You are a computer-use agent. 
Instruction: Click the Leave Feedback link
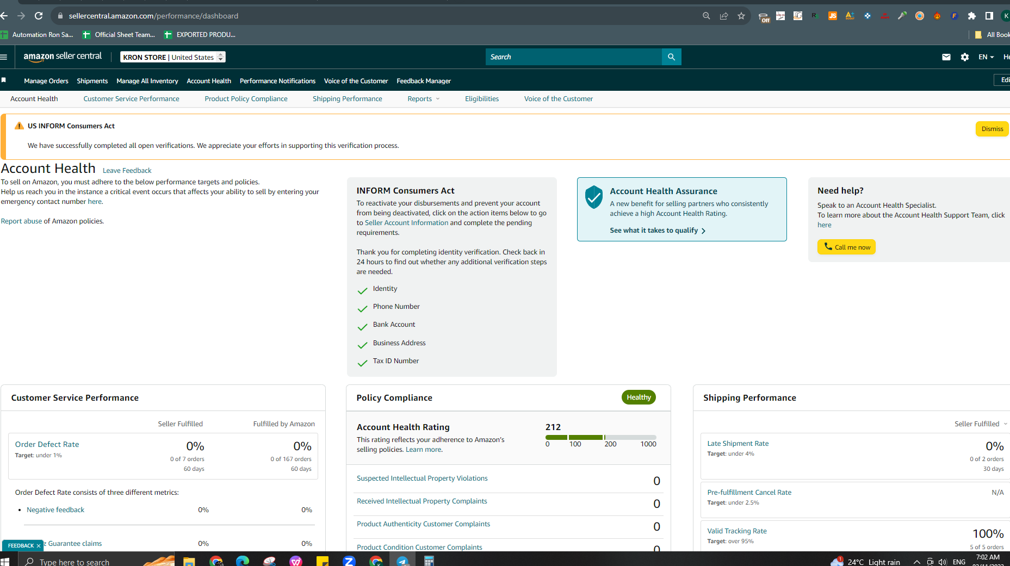tap(127, 171)
